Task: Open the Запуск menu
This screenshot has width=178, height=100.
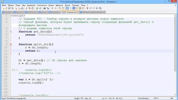Action: [68, 5]
